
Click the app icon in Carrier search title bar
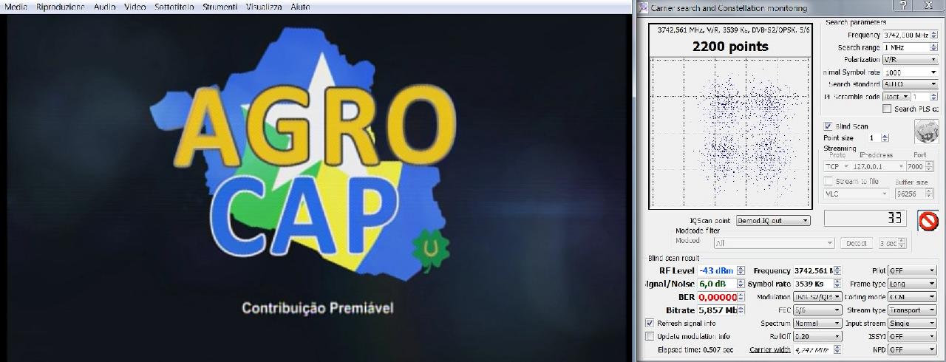[x=642, y=7]
